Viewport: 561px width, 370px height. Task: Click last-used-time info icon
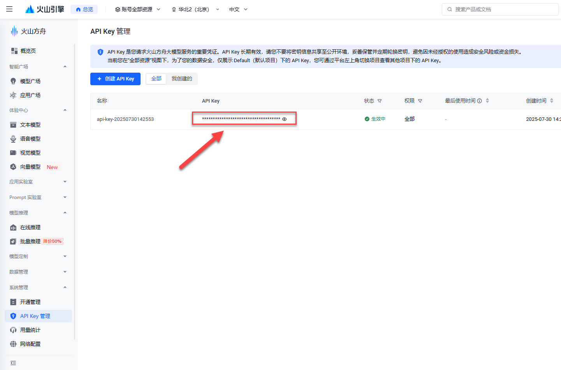click(479, 101)
